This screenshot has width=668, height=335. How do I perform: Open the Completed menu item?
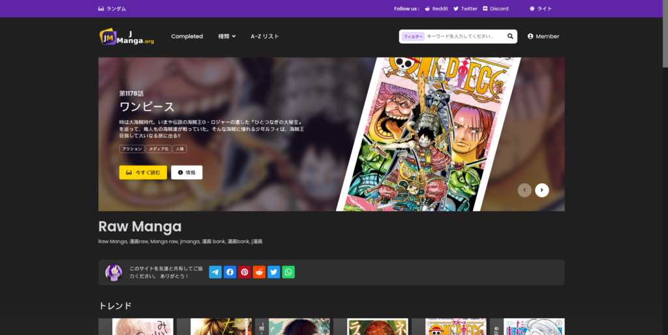click(x=187, y=36)
